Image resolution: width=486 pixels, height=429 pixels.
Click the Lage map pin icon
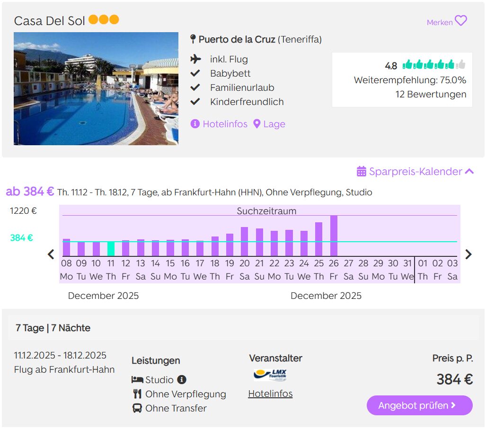pos(257,124)
